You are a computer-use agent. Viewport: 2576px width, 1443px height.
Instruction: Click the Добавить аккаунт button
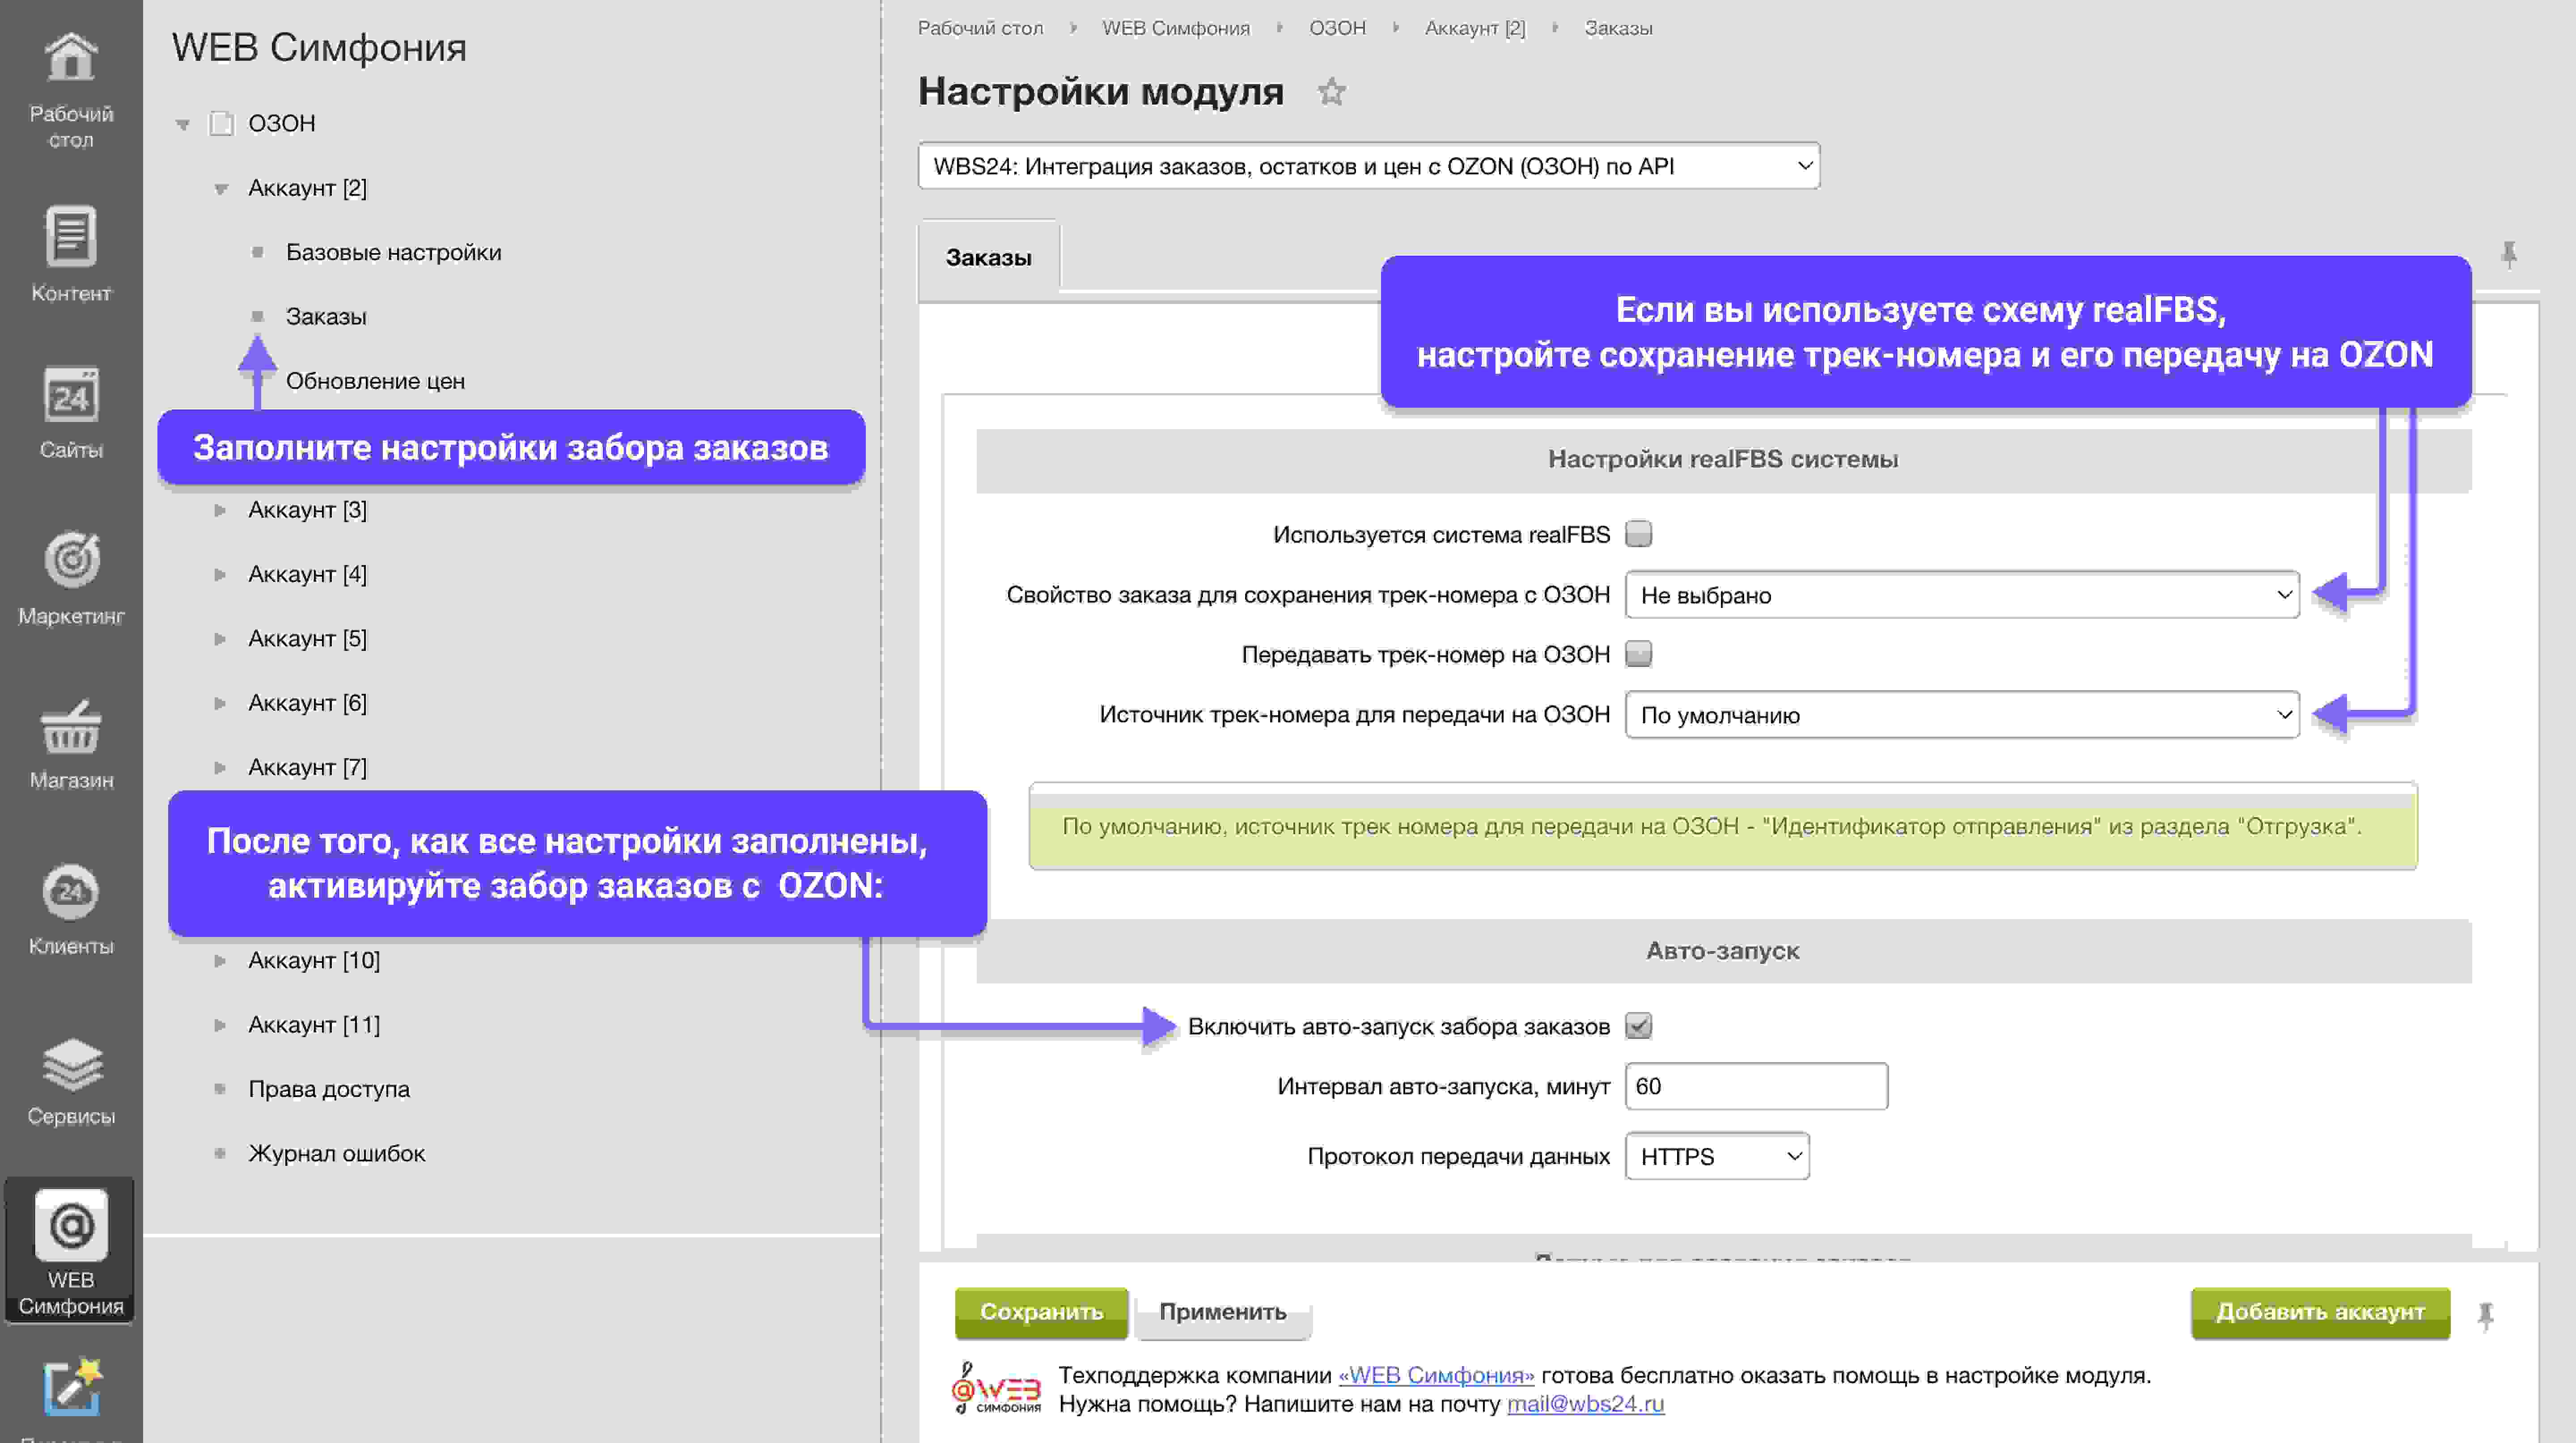[2320, 1312]
